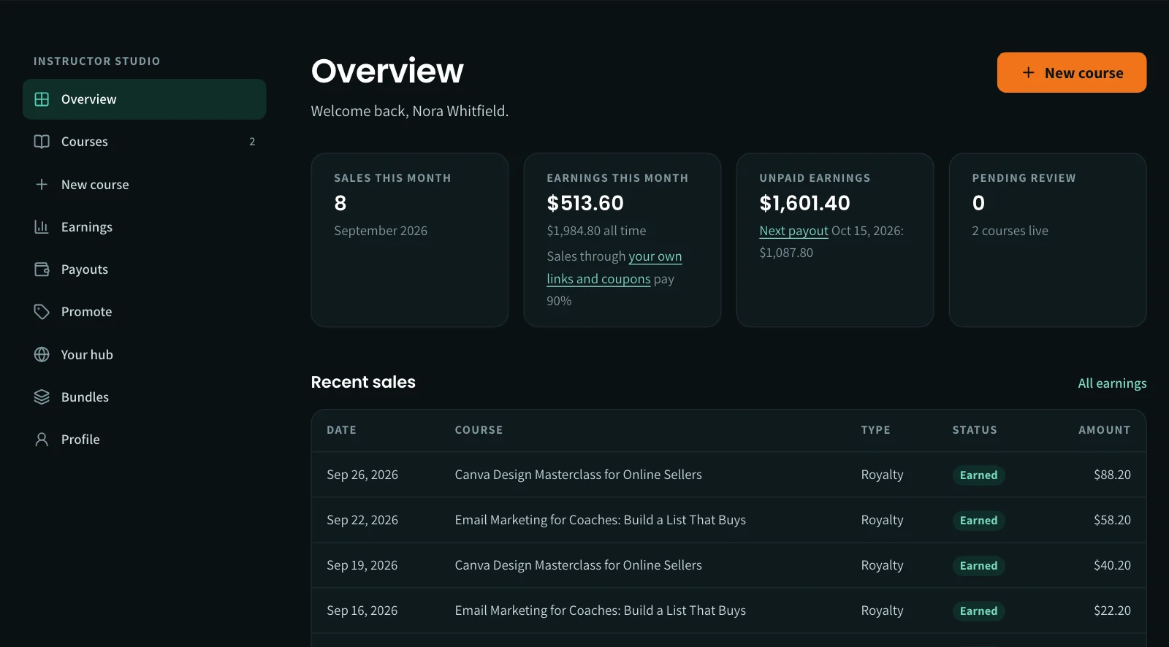
Task: Click Earned badge in the $88.20 row
Action: tap(978, 475)
